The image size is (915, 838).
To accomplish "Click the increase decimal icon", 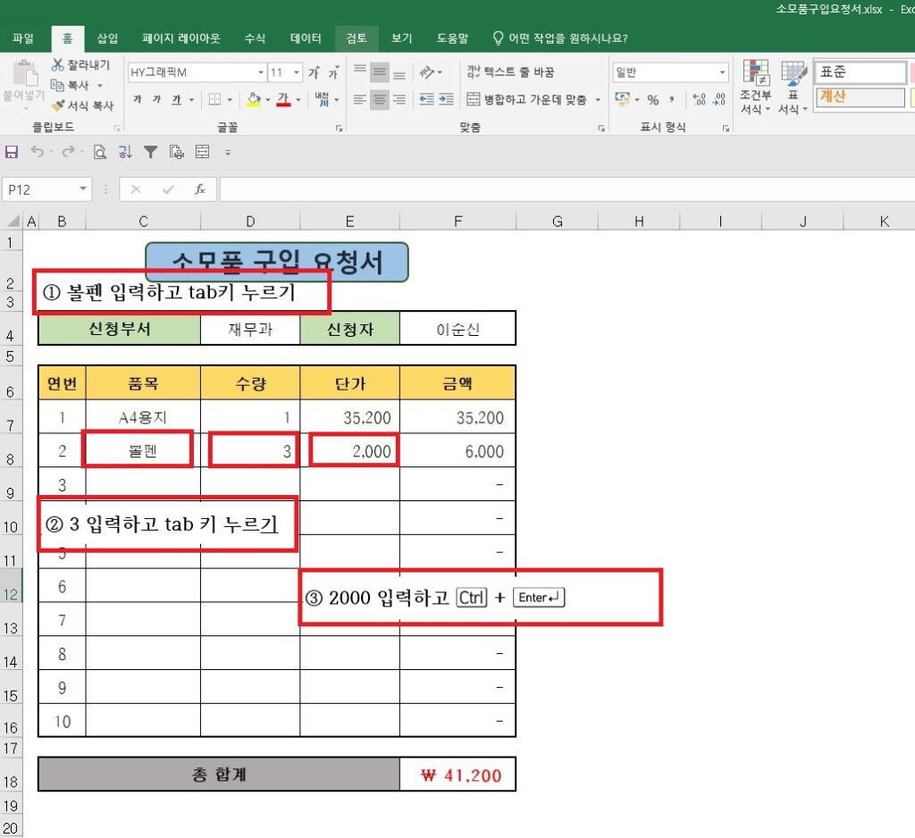I will pos(699,99).
